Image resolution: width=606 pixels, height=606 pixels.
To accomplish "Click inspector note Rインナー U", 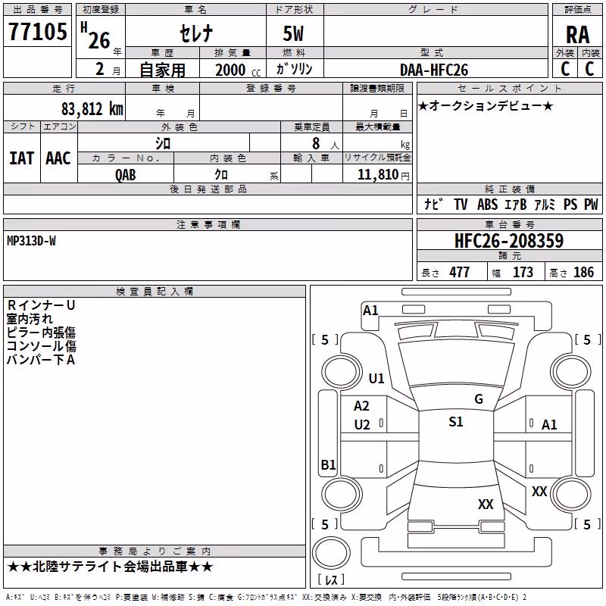I will (x=41, y=305).
